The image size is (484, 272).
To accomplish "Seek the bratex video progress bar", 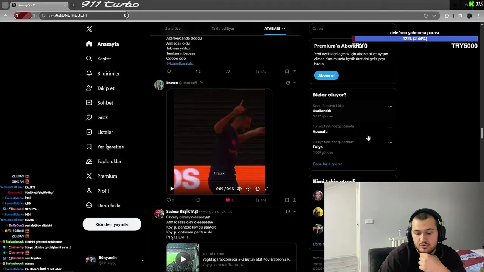I will point(219,181).
